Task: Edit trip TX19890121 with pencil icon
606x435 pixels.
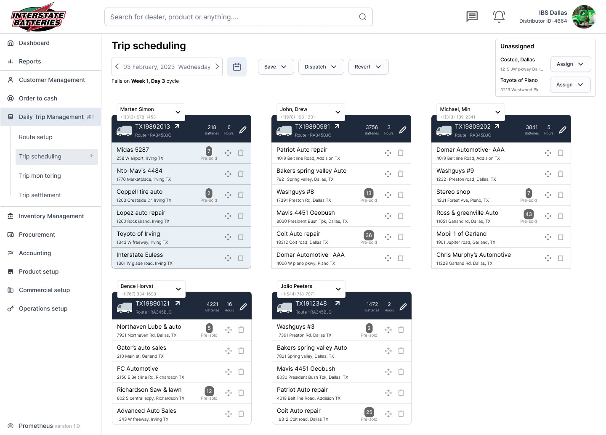Action: pos(243,307)
